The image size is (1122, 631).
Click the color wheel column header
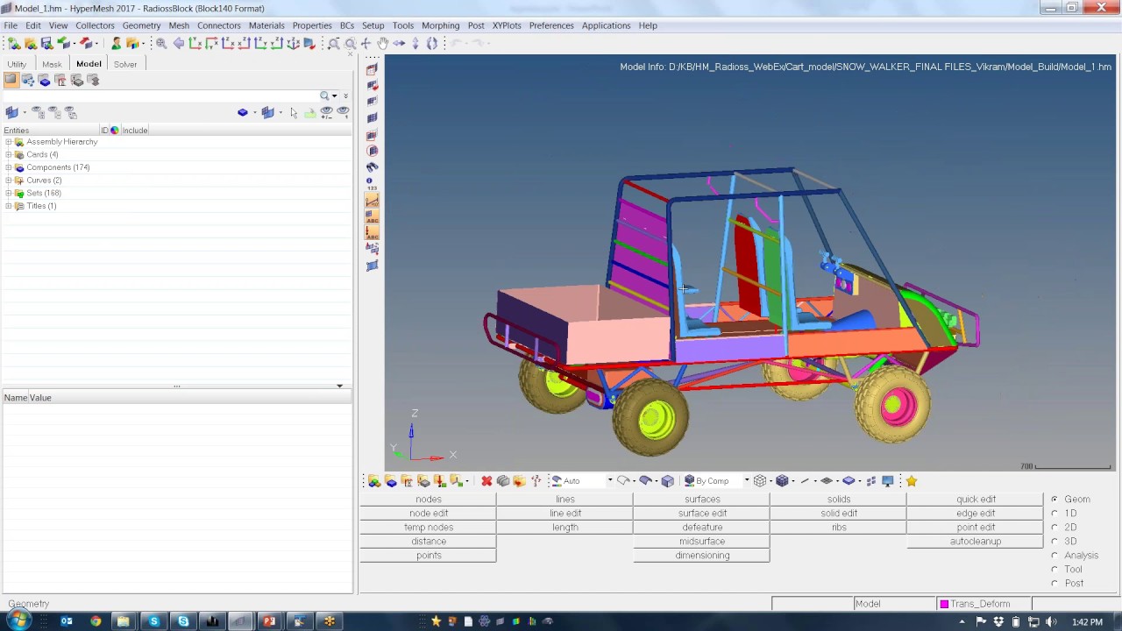114,131
